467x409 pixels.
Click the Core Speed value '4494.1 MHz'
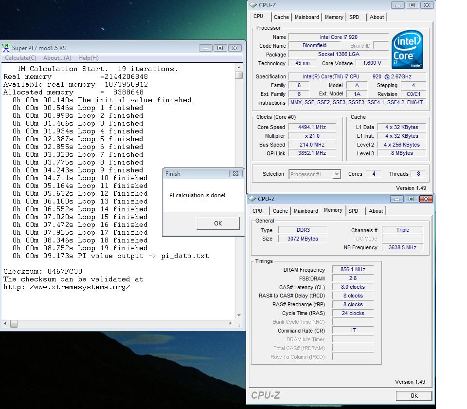coord(312,127)
